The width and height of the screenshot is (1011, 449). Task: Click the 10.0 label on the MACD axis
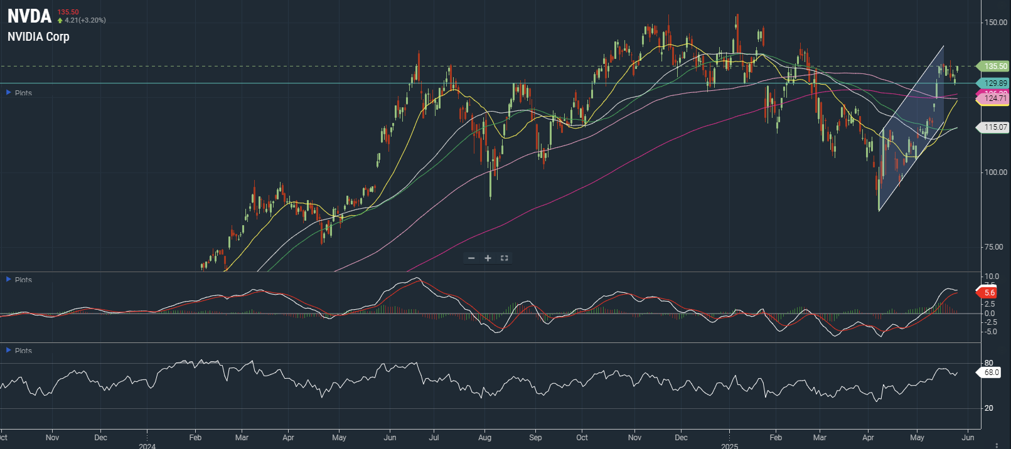992,276
